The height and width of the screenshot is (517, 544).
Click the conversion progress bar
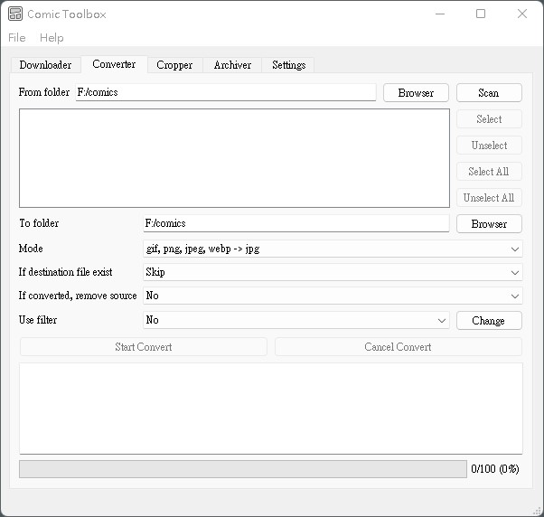[x=243, y=469]
